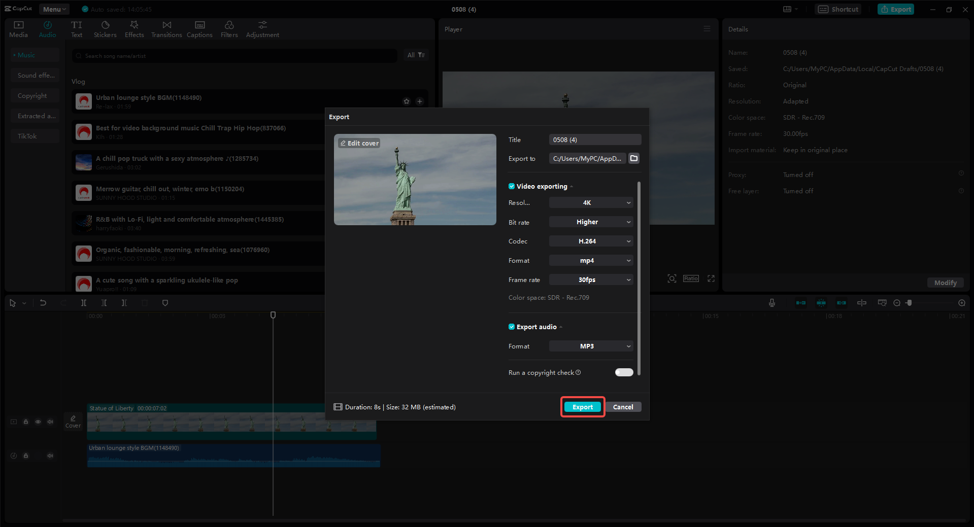
Task: Click the Export button in the dialog
Action: pyautogui.click(x=582, y=406)
